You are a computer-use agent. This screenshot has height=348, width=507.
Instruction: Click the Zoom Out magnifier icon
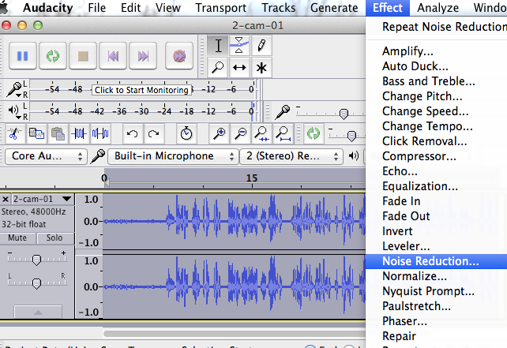pos(241,133)
